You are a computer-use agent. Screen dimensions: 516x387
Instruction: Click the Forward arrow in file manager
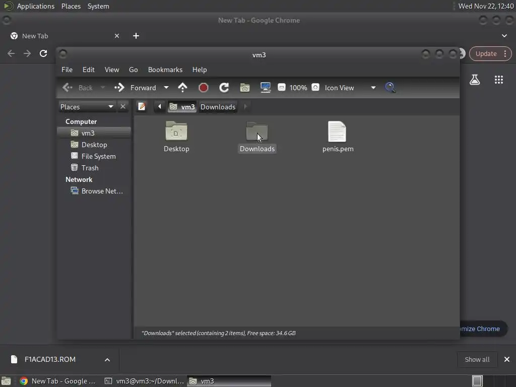tap(119, 88)
